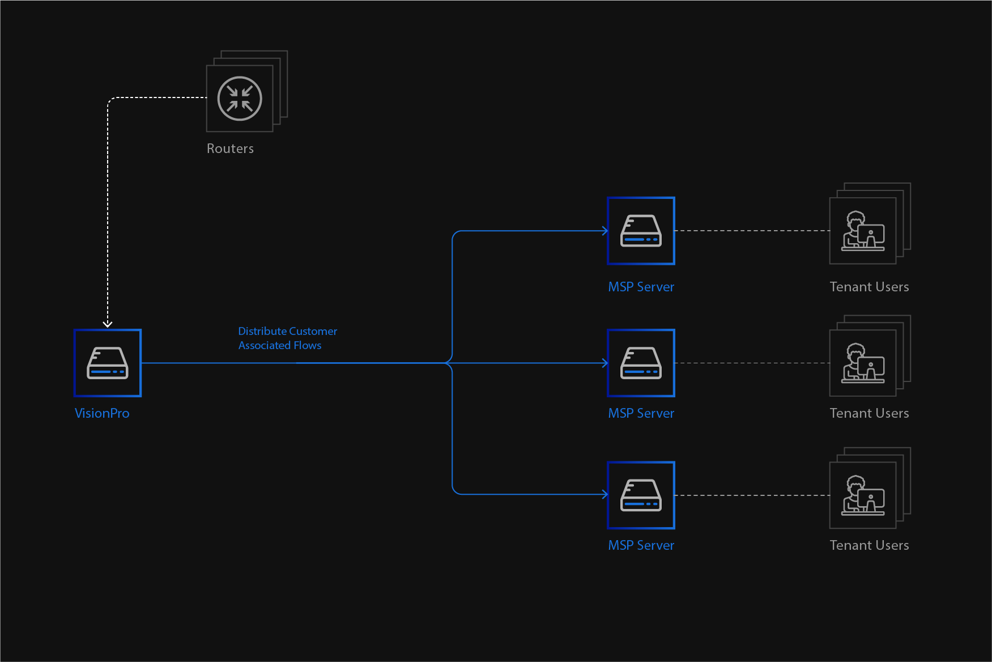Click the blue arrowhead entering top MSP Server
Screen dimensions: 992x662
pyautogui.click(x=604, y=231)
